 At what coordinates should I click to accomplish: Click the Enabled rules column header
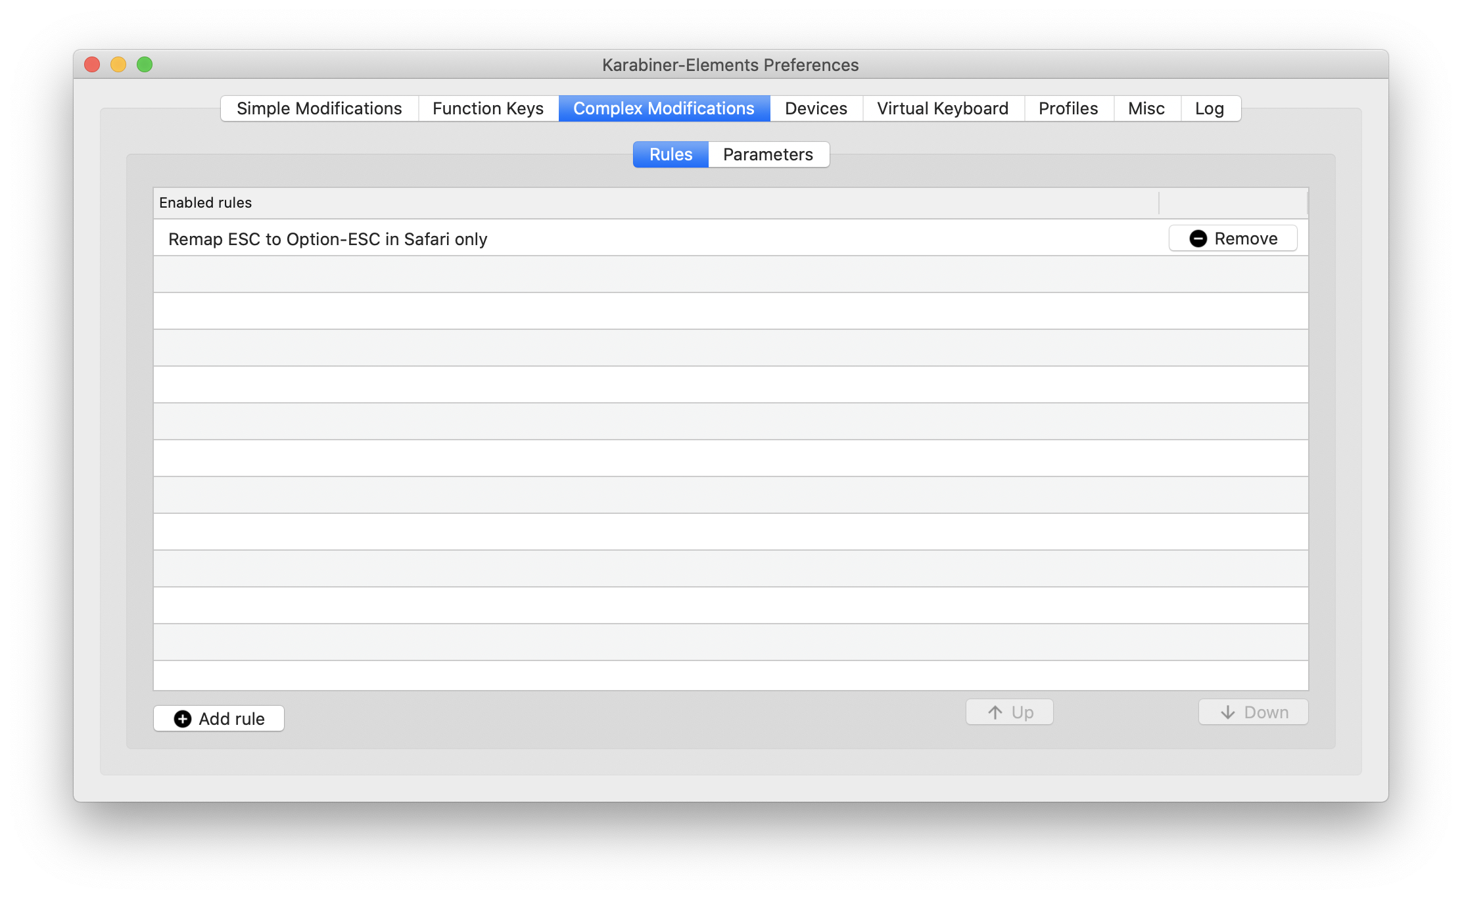(x=204, y=202)
